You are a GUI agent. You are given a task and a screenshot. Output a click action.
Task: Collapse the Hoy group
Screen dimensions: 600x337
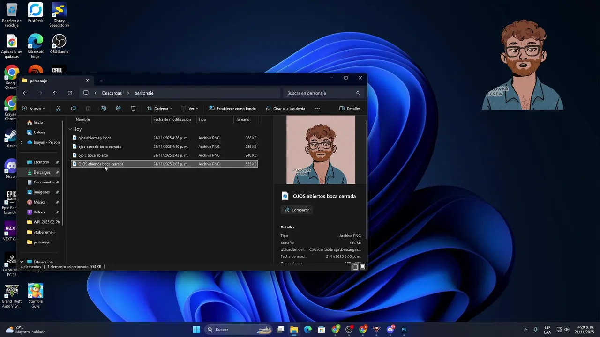point(70,129)
